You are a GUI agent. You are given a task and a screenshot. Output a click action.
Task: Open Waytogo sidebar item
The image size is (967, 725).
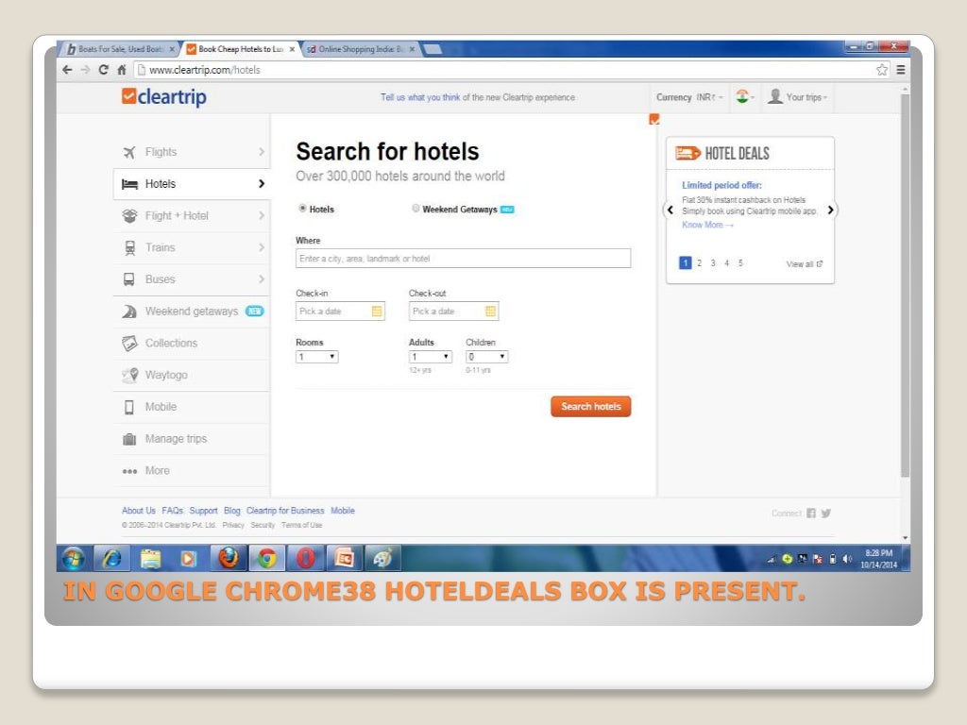[x=192, y=375]
